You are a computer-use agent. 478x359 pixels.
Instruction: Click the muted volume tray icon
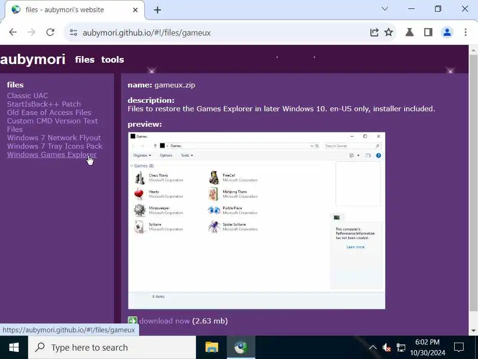[387, 347]
